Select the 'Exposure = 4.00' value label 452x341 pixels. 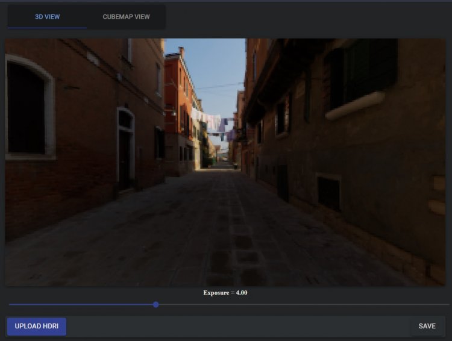(x=225, y=293)
